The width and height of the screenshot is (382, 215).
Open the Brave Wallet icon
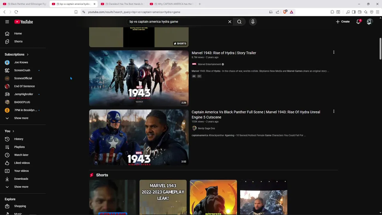360,12
